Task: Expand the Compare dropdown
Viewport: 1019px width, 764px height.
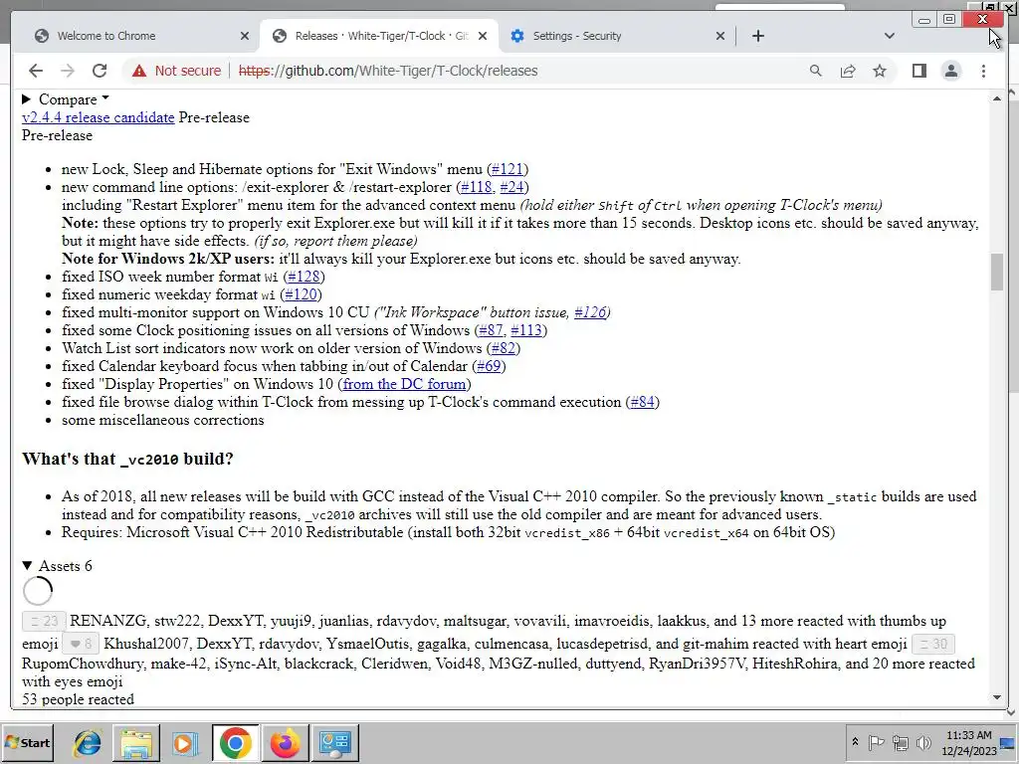Action: tap(66, 99)
